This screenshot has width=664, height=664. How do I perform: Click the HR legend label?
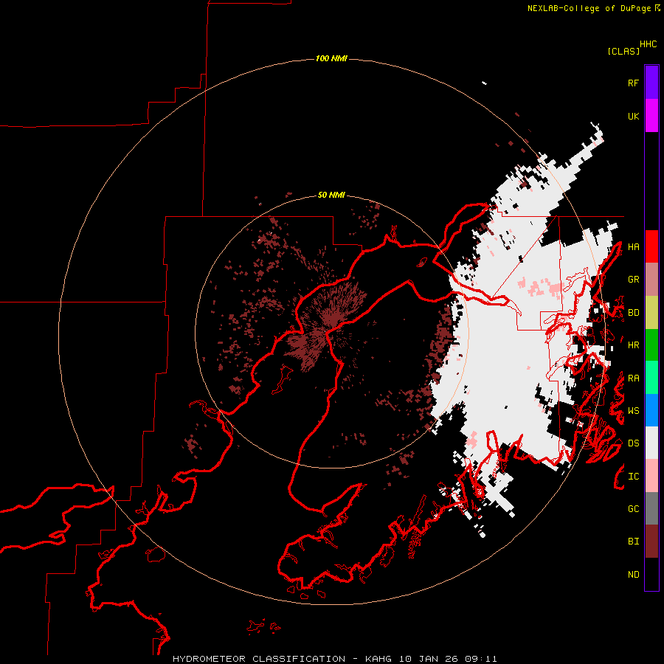point(633,345)
